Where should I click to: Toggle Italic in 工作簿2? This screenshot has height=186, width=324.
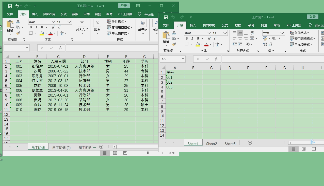[x=192, y=39]
